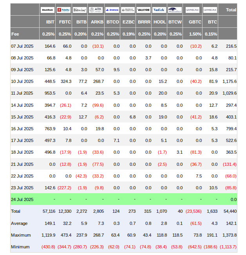Click the Minimum row label
The width and height of the screenshot is (246, 255).
(20, 247)
